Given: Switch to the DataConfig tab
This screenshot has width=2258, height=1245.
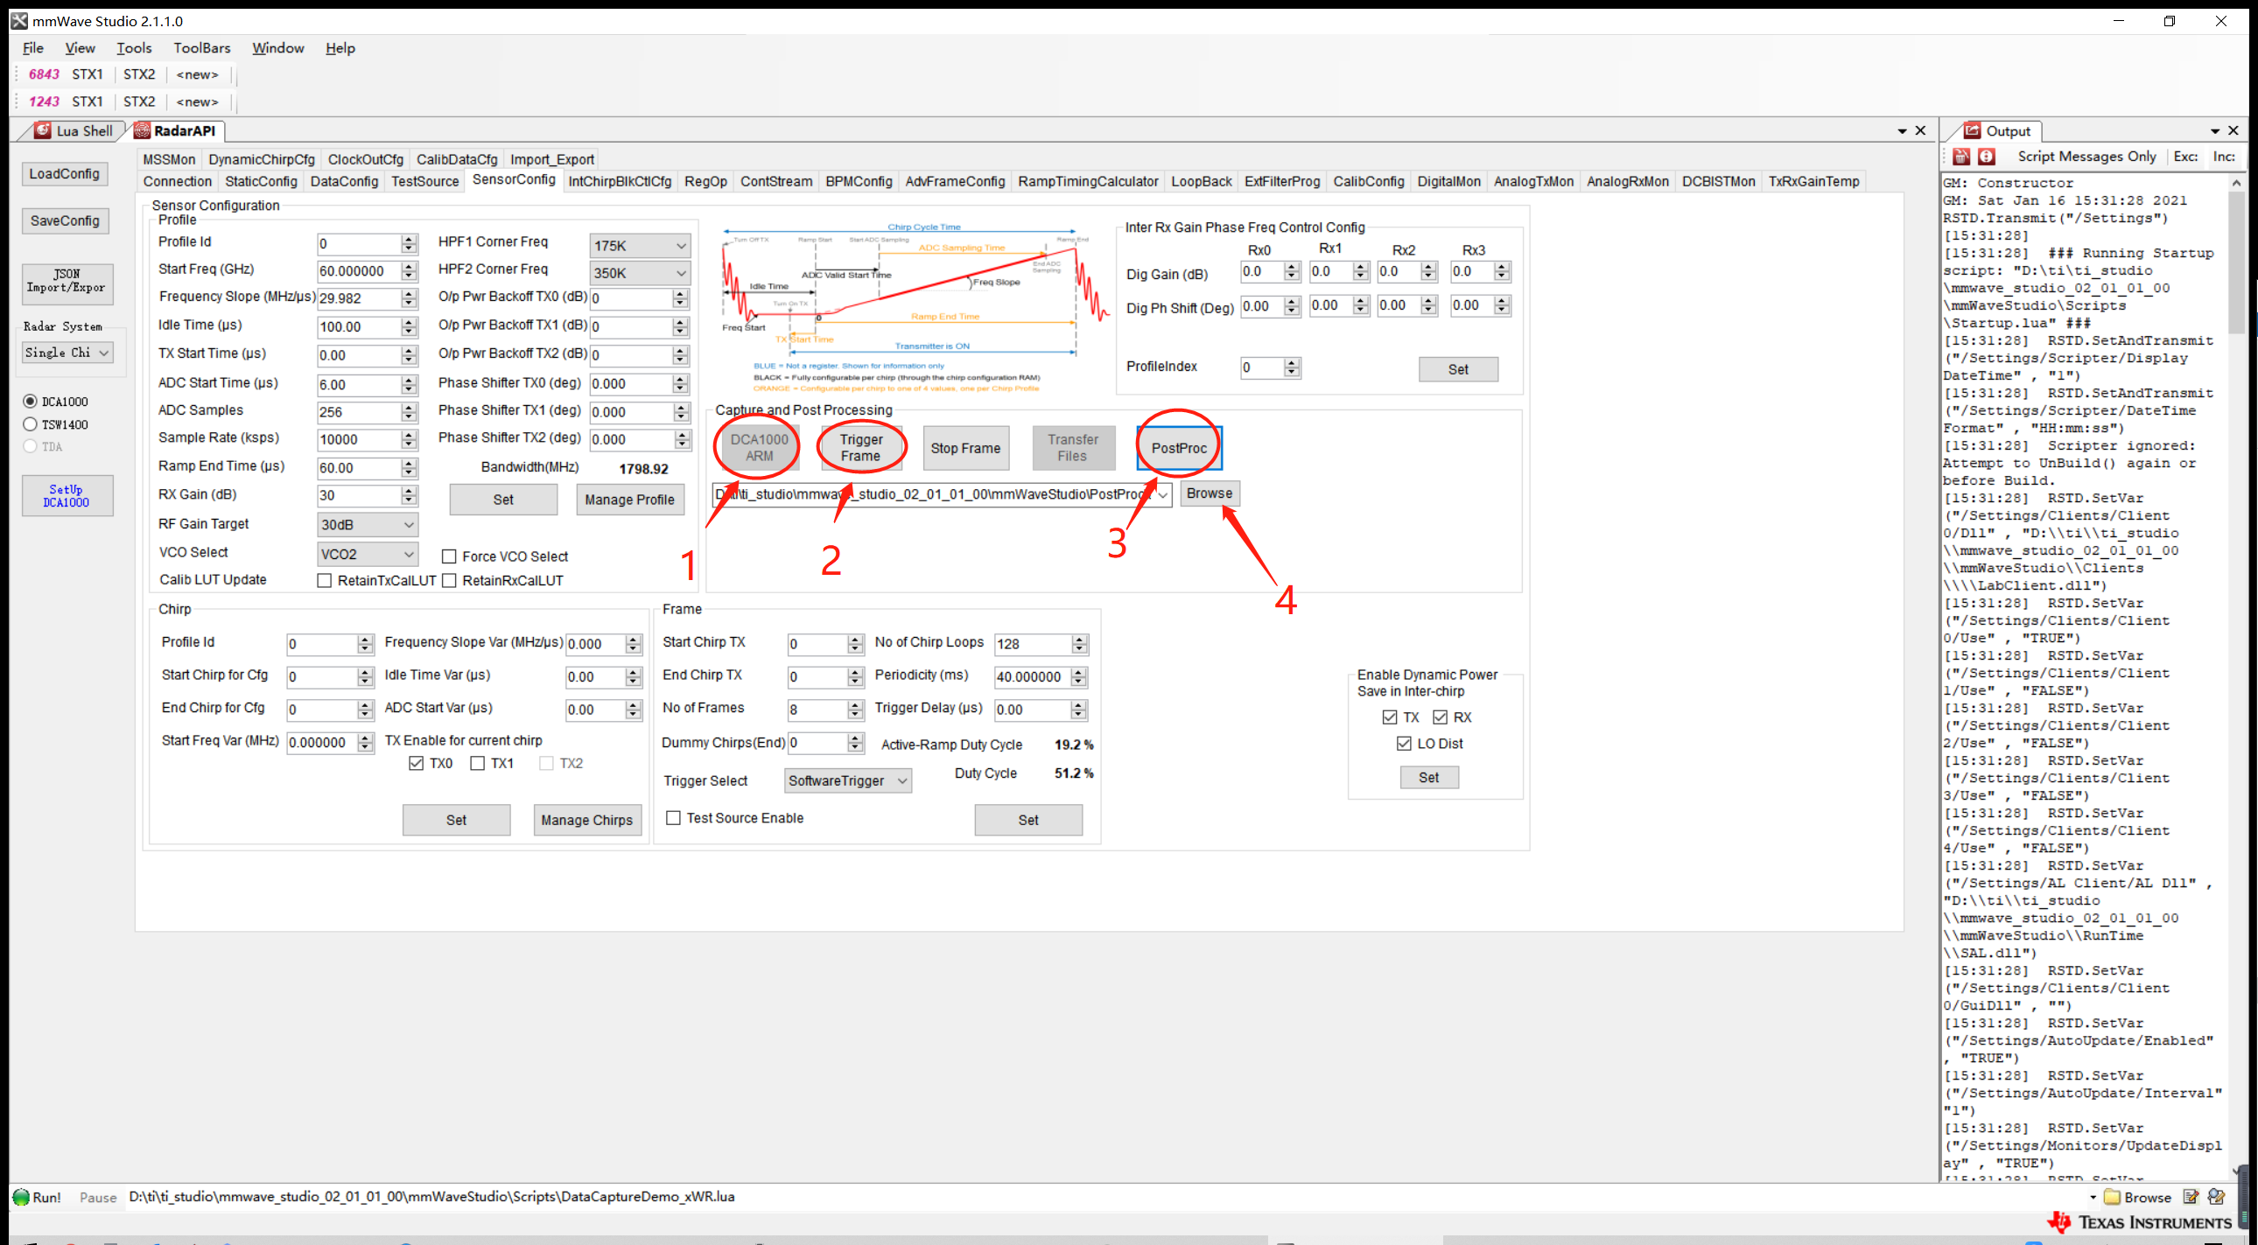Looking at the screenshot, I should tap(344, 181).
